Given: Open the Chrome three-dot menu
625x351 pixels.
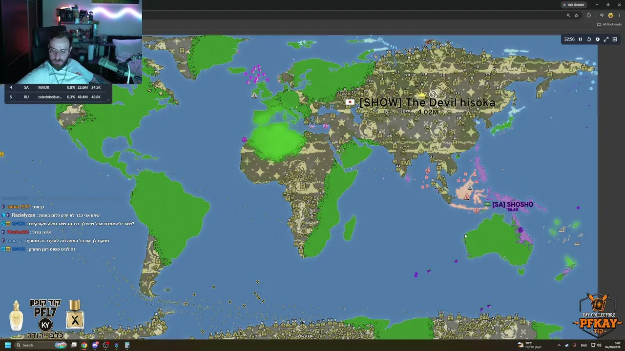Looking at the screenshot, I should tap(619, 16).
